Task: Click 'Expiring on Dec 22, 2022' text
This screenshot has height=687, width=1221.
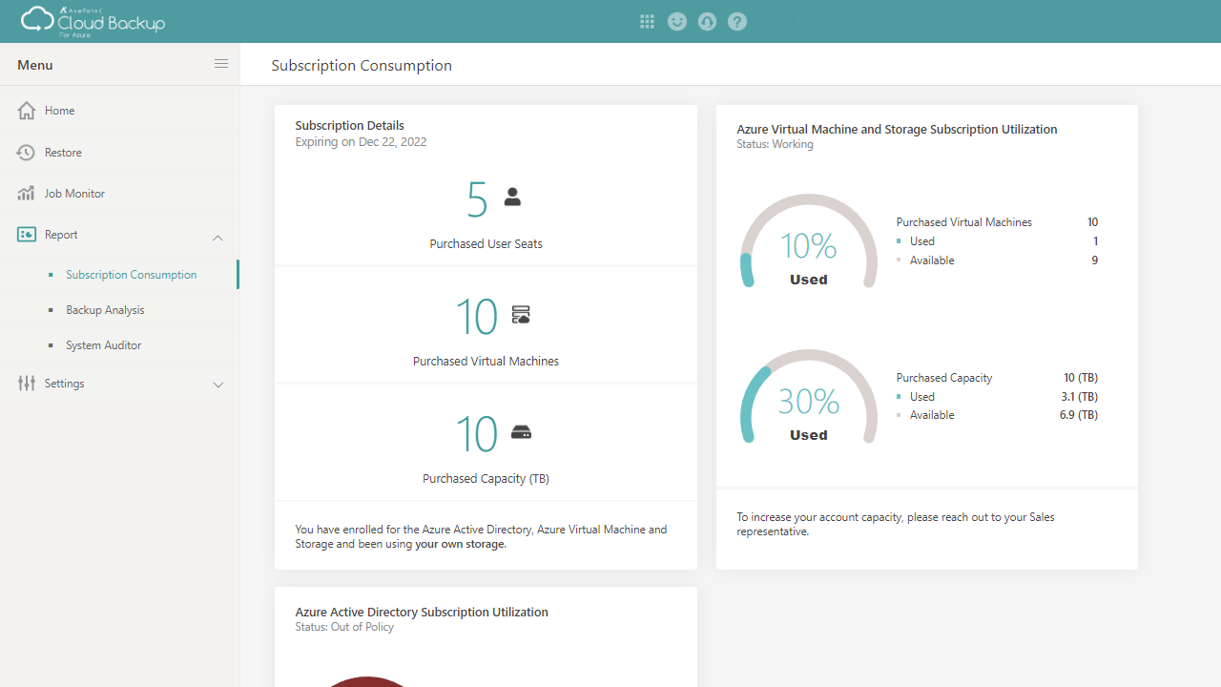Action: (361, 142)
